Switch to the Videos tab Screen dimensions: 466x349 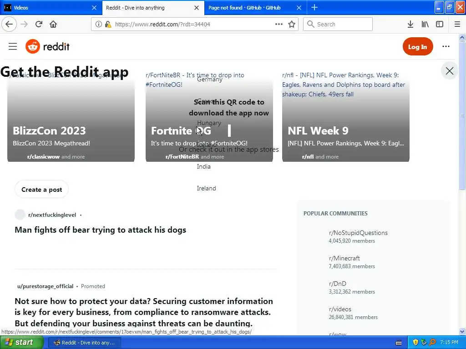click(51, 8)
